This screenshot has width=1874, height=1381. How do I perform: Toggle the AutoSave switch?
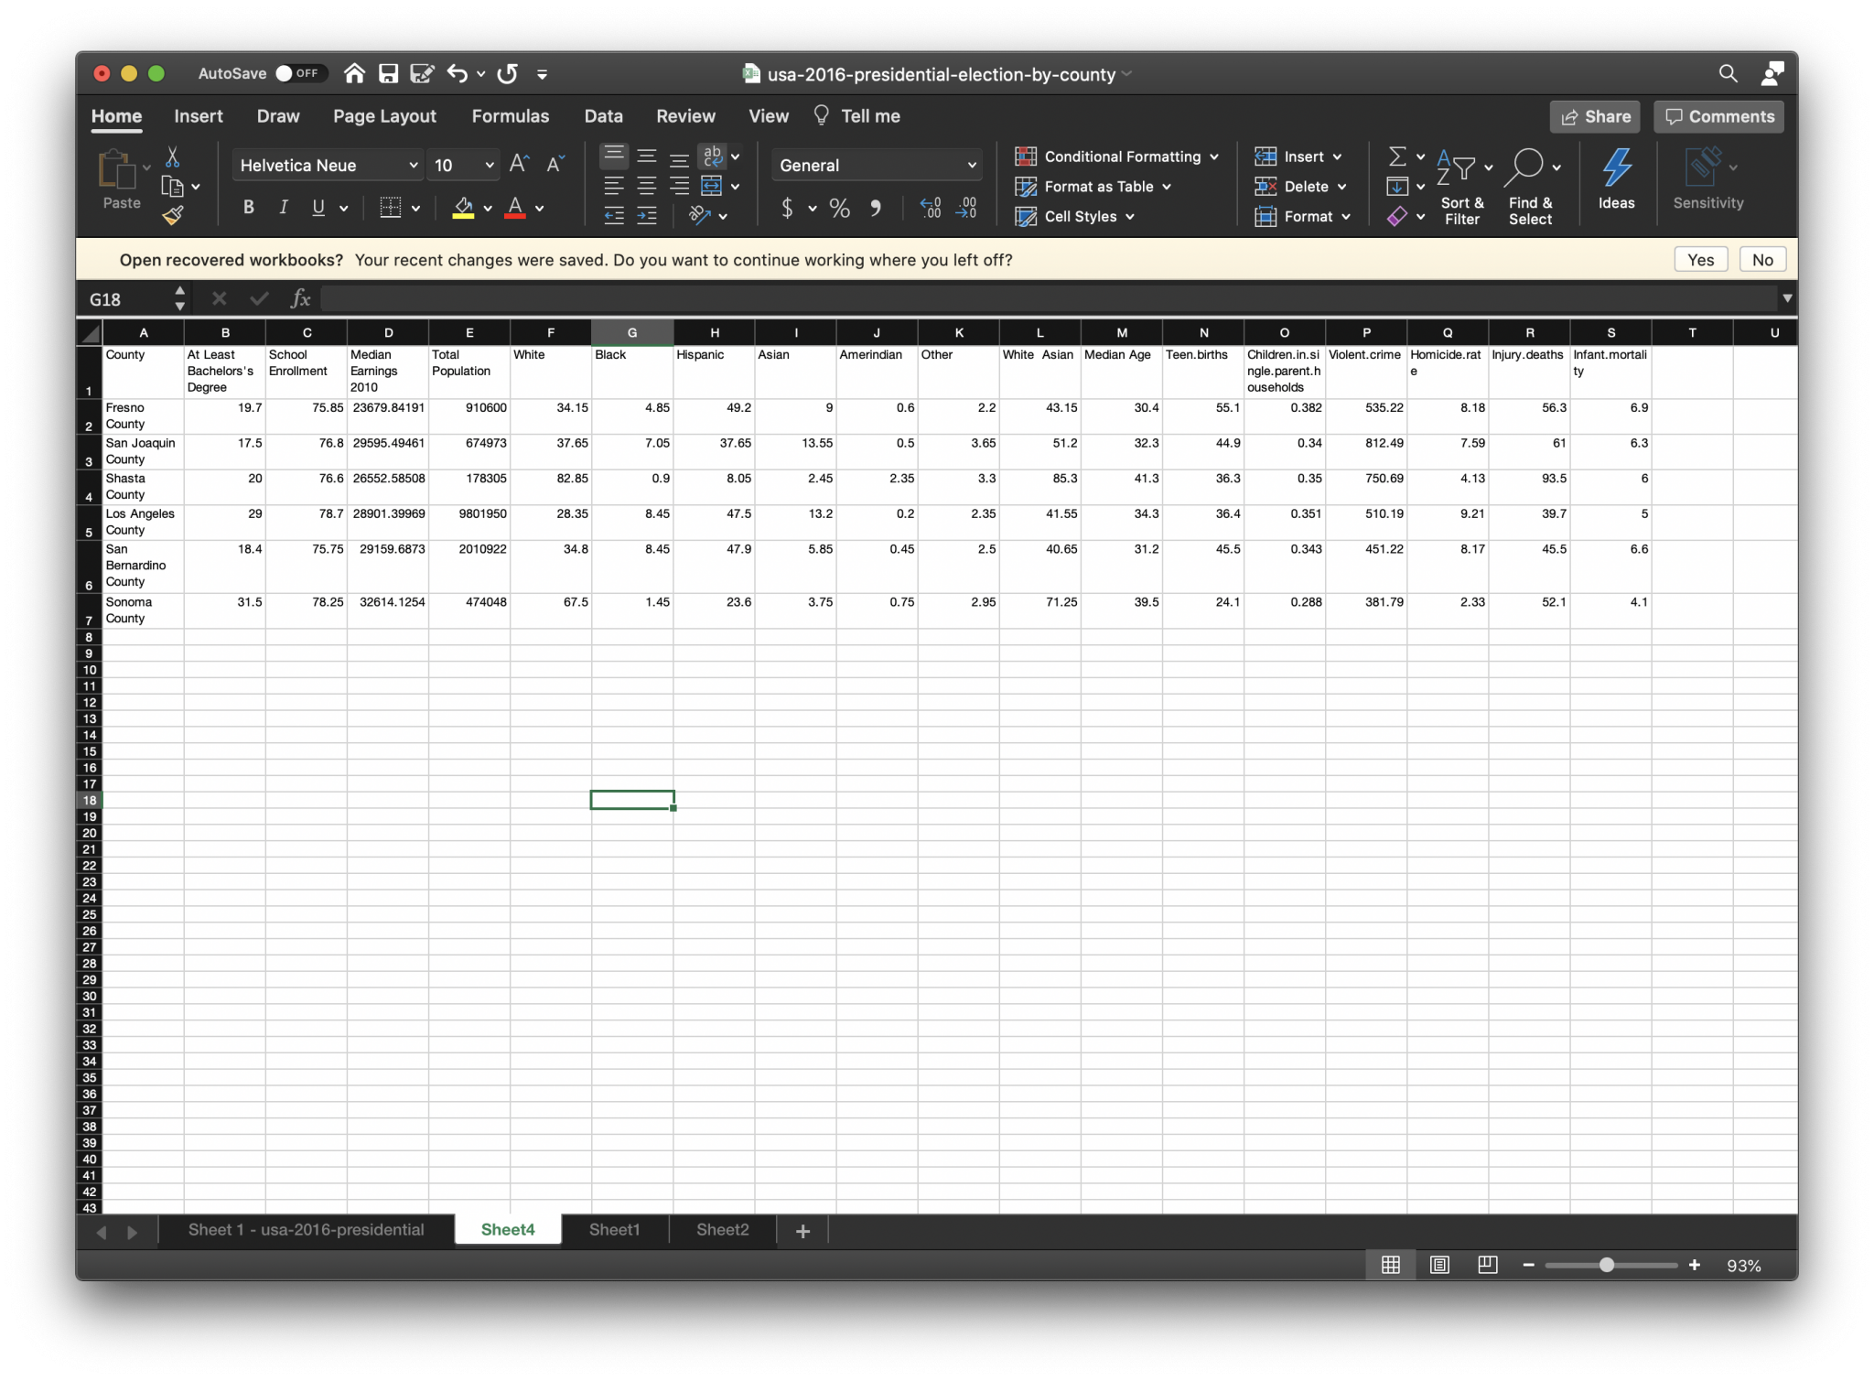point(298,74)
